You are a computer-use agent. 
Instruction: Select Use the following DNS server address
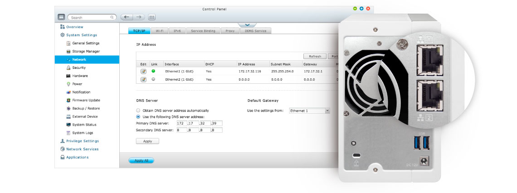pyautogui.click(x=138, y=117)
